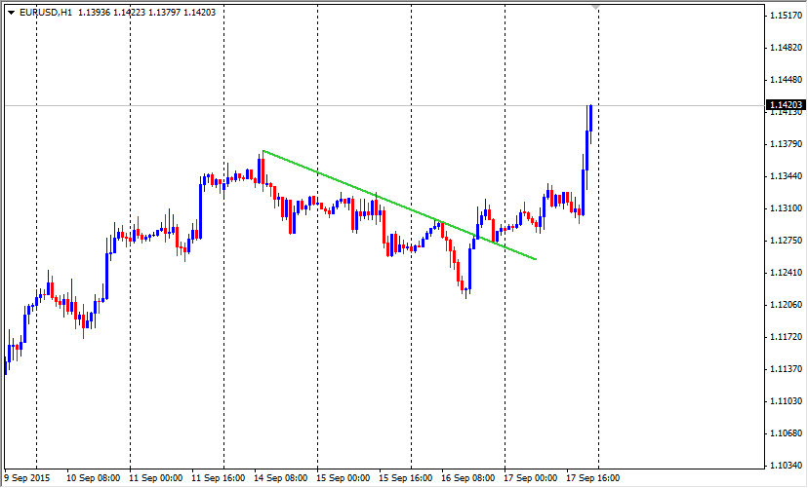This screenshot has height=488, width=808.
Task: Select the green descending trendline
Action: pos(399,205)
